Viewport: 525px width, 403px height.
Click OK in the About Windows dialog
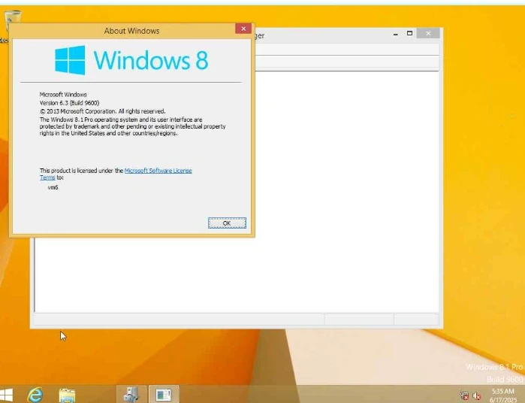(227, 223)
